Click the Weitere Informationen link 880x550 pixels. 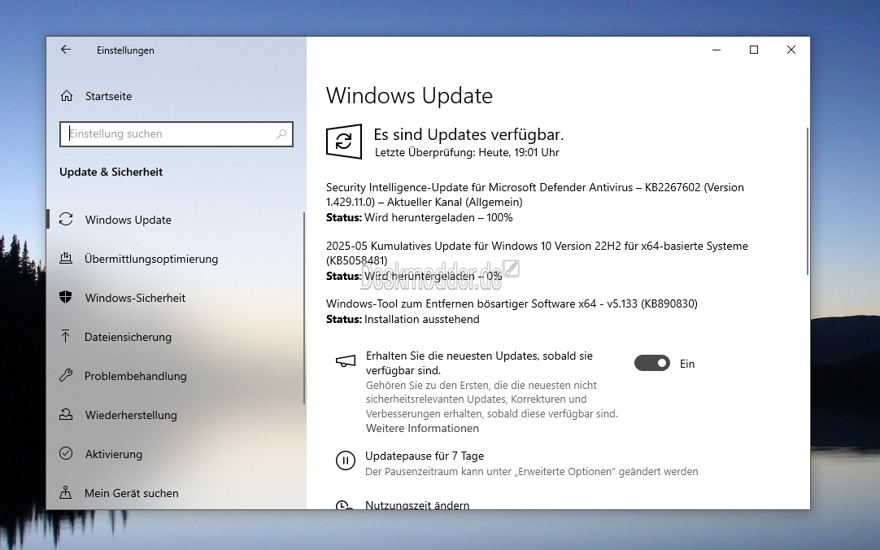click(422, 428)
